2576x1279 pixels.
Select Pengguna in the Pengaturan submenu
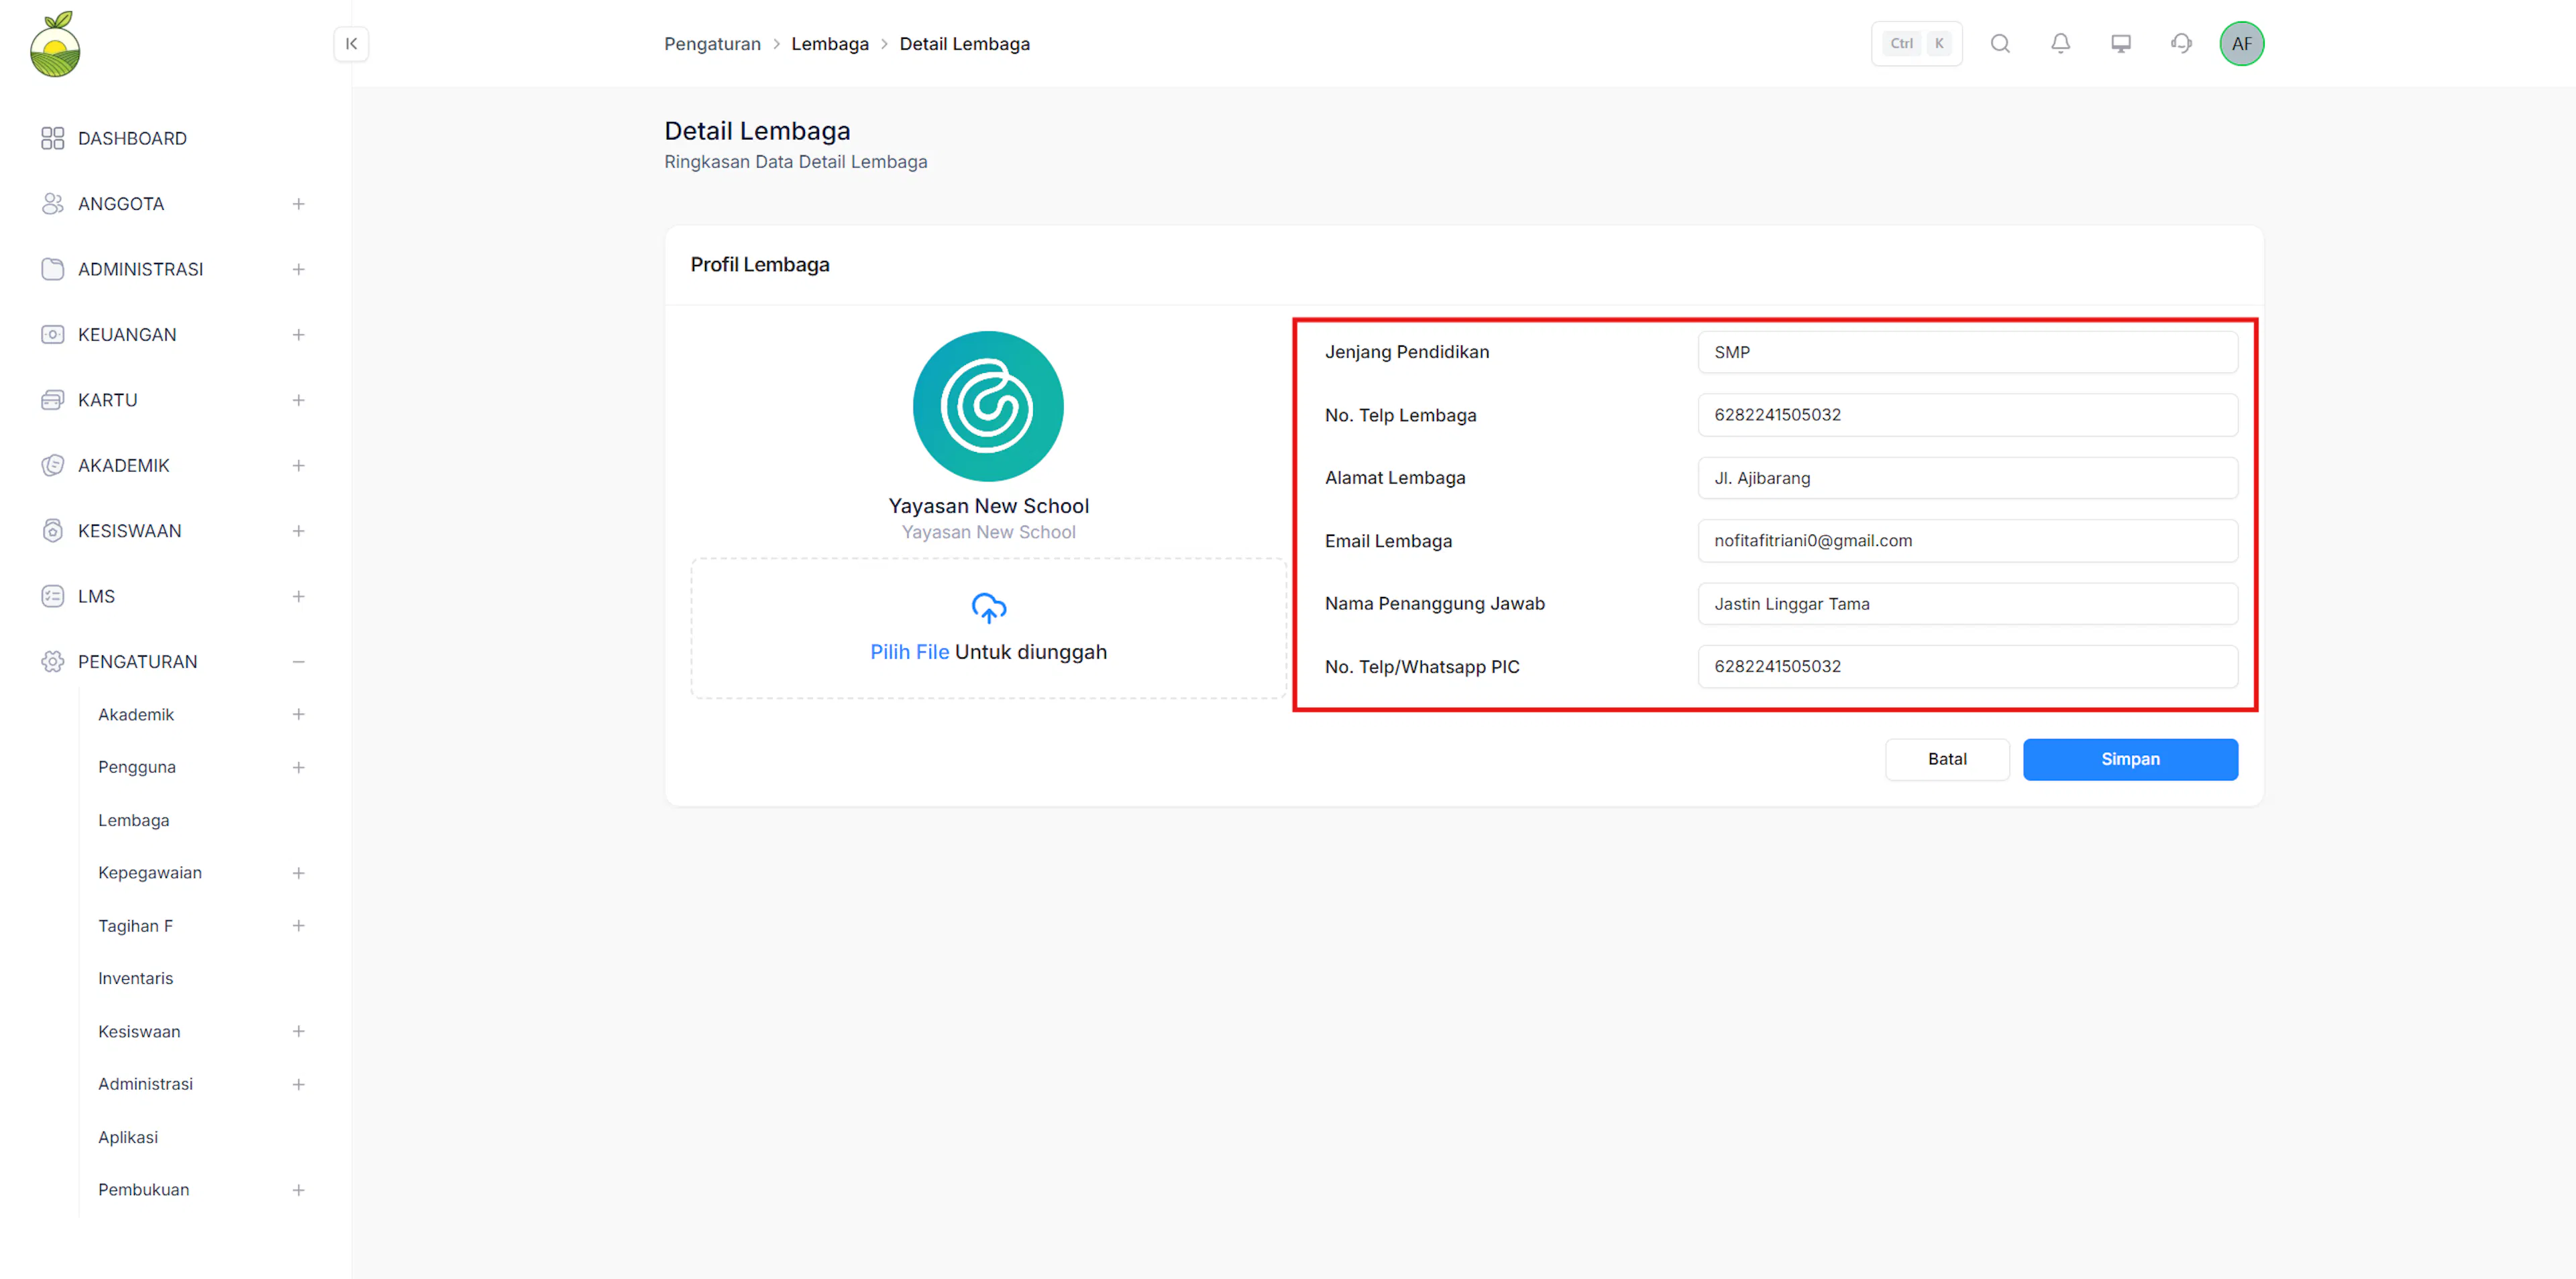[137, 768]
